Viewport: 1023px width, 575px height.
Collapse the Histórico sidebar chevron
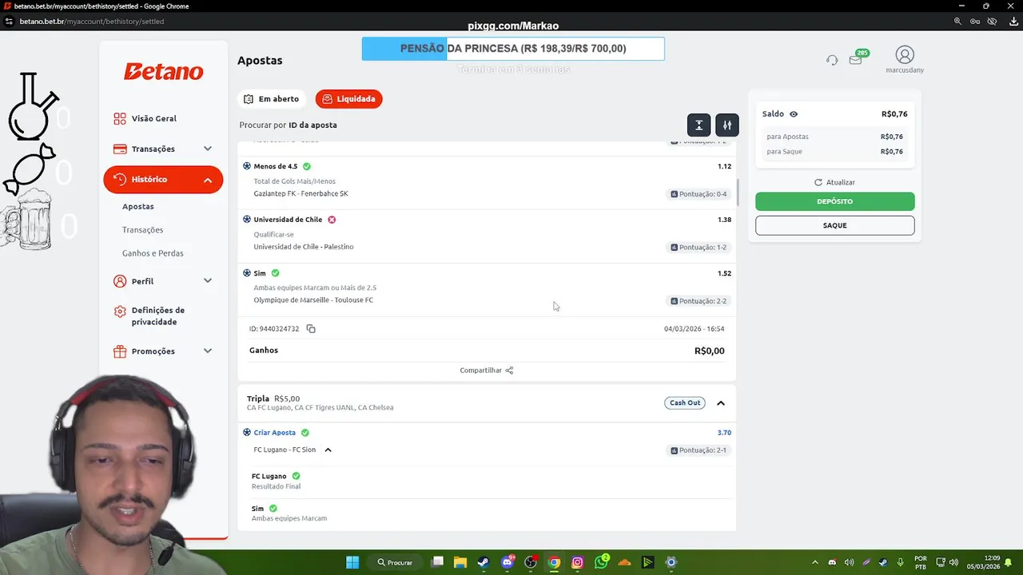(x=208, y=180)
